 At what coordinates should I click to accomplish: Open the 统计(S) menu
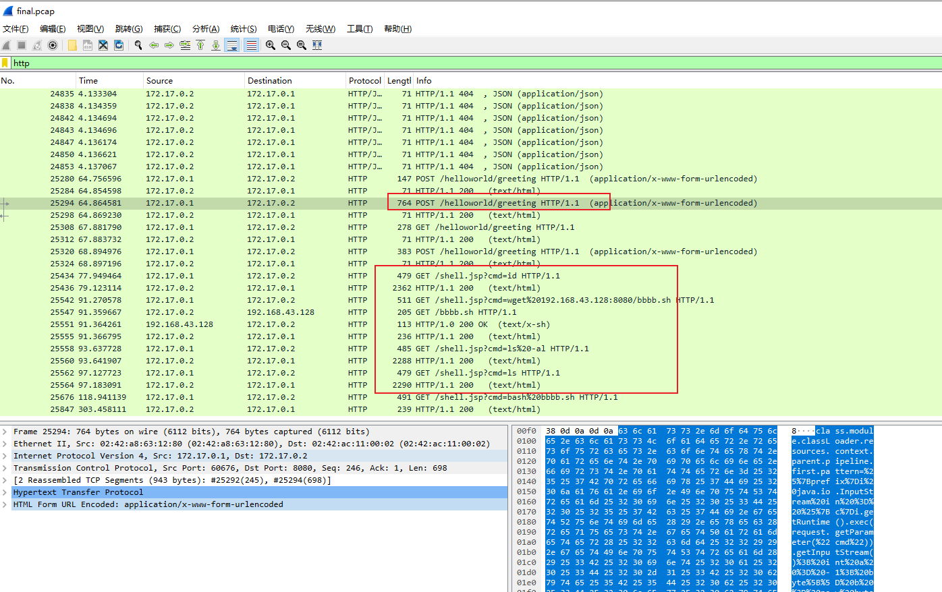click(244, 28)
